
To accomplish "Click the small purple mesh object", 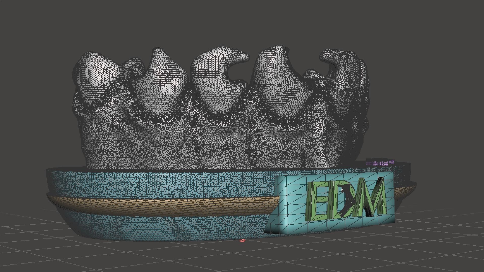I will tap(380, 163).
